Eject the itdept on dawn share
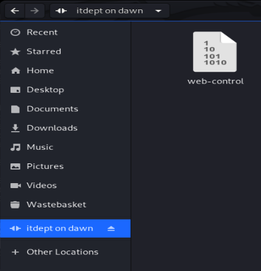Image resolution: width=261 pixels, height=271 pixels. click(x=111, y=228)
